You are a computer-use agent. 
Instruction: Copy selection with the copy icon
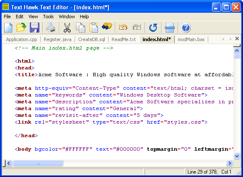(81, 28)
